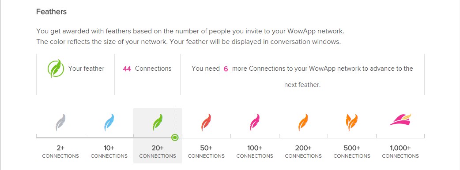
Task: Click the pink hat 1,000+ icon
Action: coord(400,120)
